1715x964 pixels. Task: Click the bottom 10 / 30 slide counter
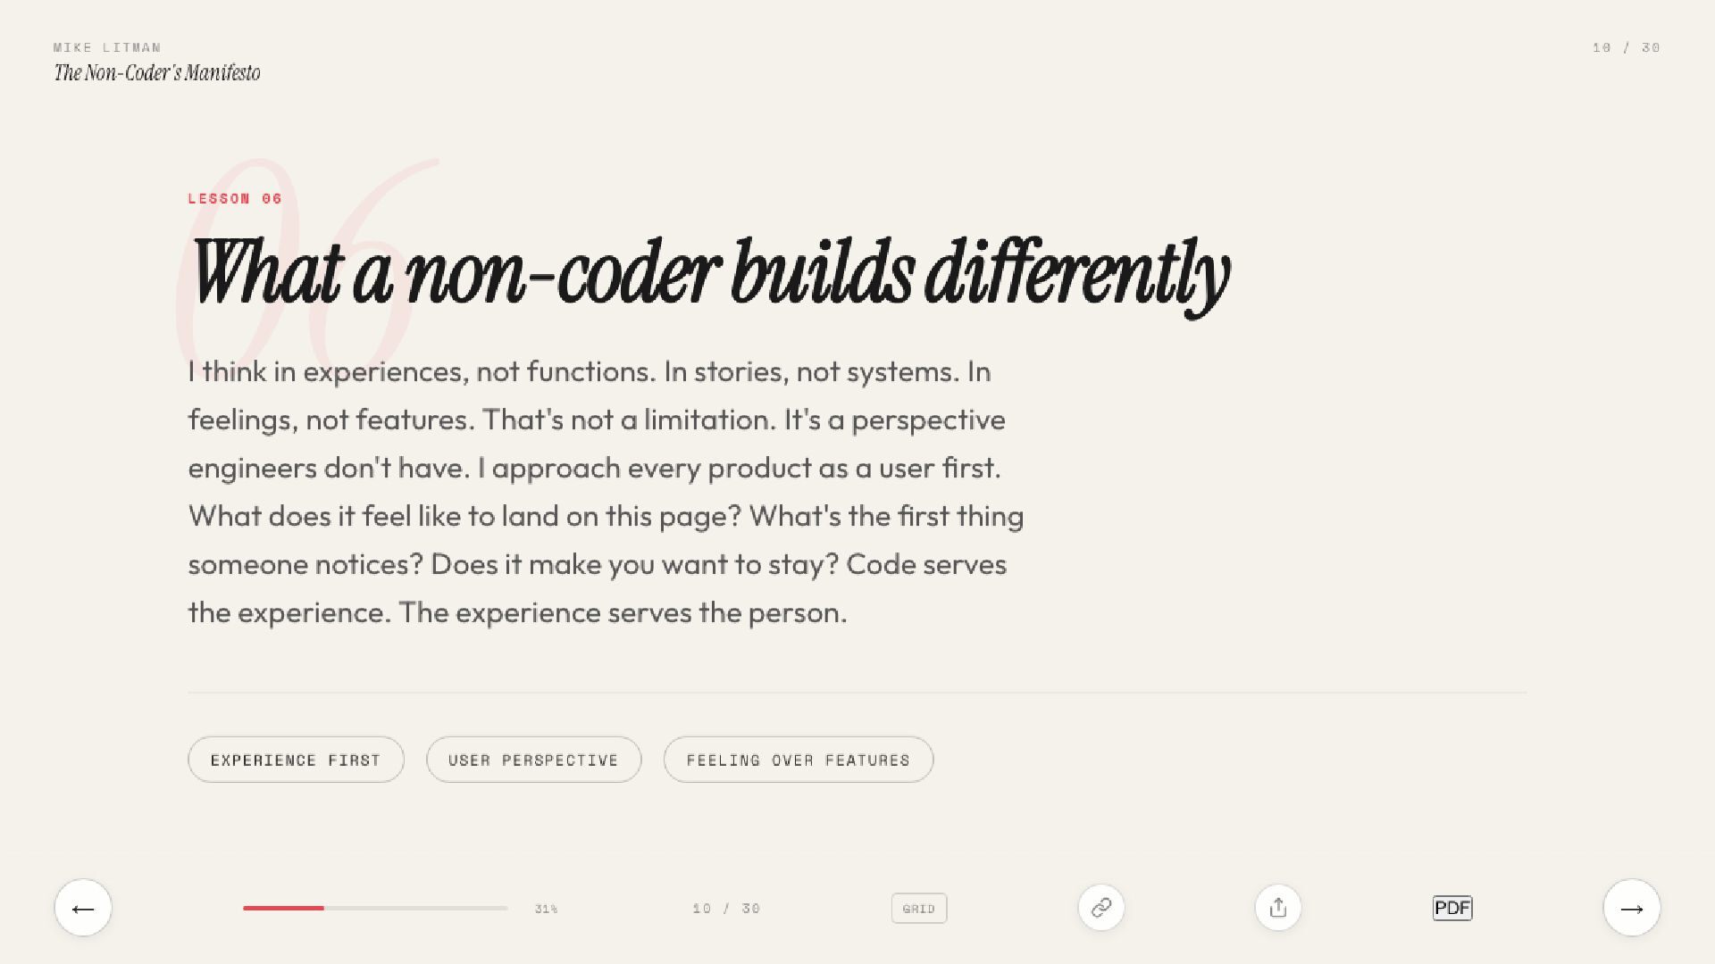point(726,909)
